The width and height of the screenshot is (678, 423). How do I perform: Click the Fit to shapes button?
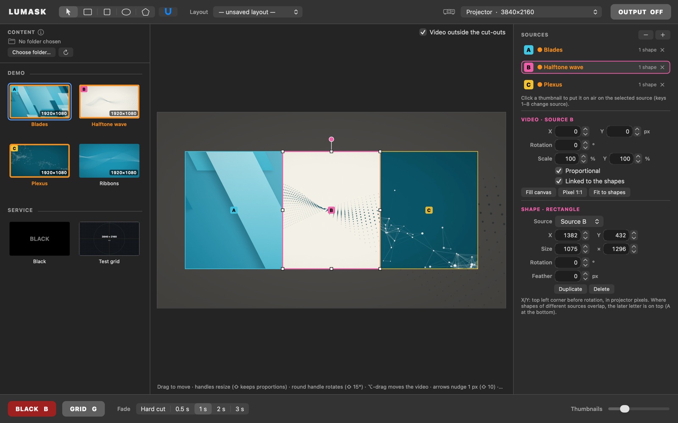coord(609,192)
